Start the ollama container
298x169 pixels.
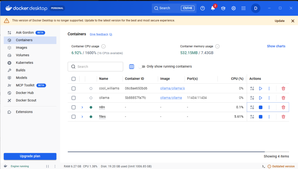click(260, 98)
